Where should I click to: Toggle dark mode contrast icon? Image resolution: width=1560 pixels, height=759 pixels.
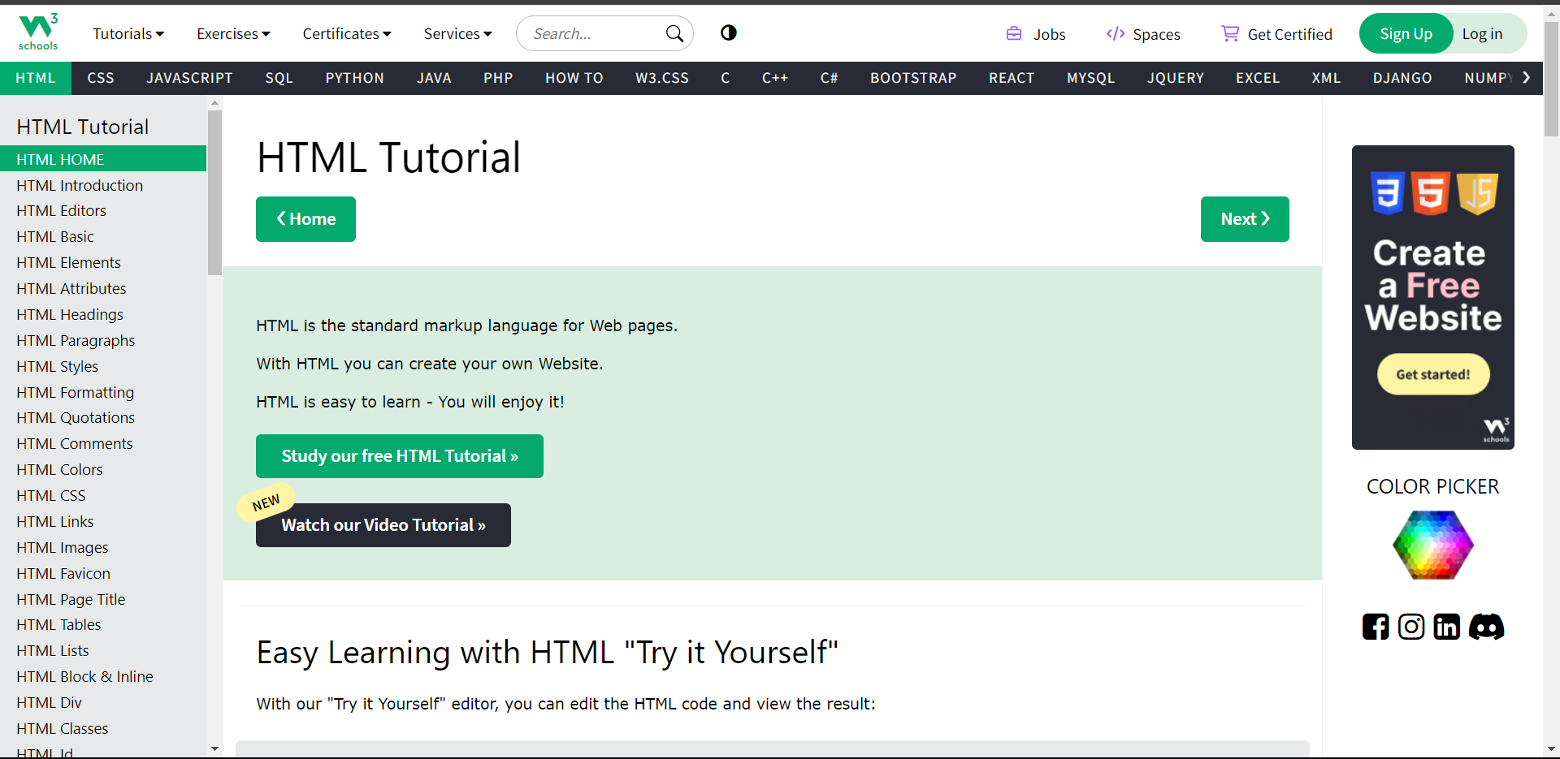[x=728, y=32]
